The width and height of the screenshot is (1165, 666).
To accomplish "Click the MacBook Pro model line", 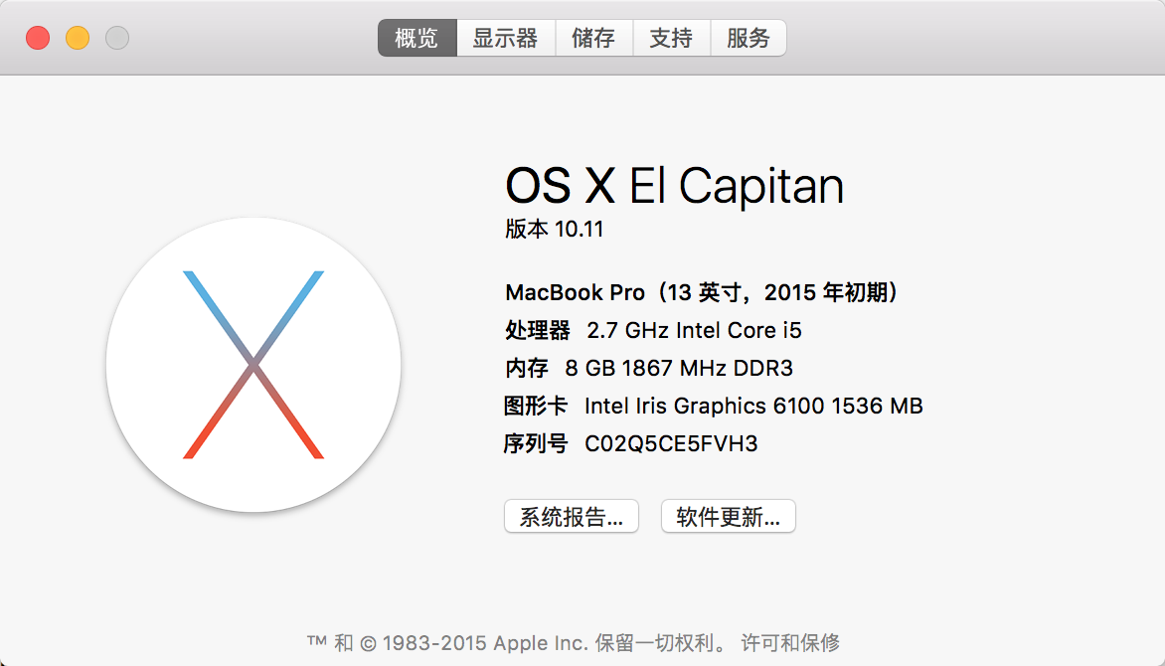I will [x=702, y=292].
